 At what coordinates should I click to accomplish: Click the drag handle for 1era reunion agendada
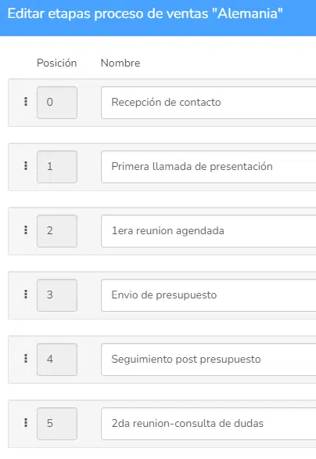(x=26, y=230)
